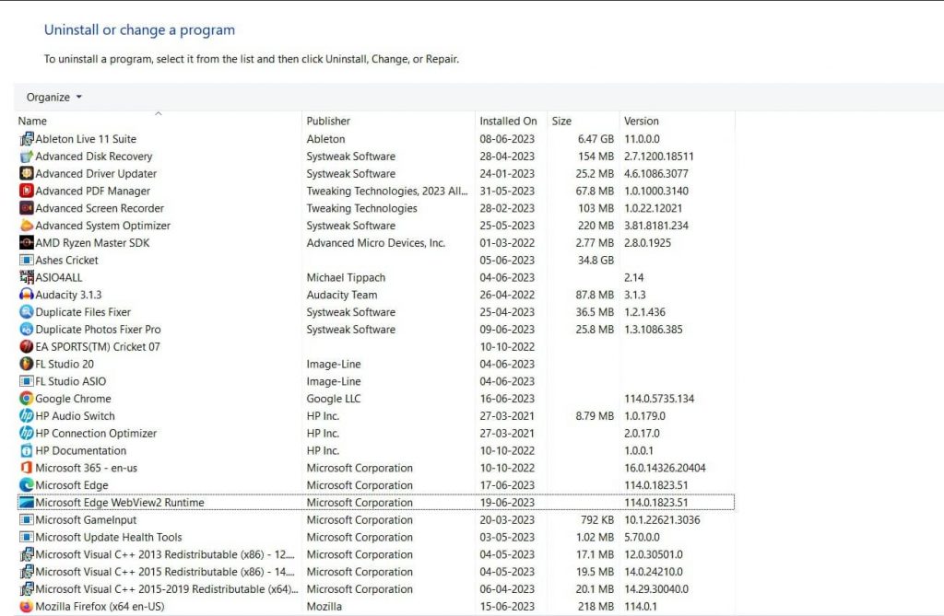The height and width of the screenshot is (616, 944).
Task: Sort programs by the Size column
Action: tap(561, 122)
